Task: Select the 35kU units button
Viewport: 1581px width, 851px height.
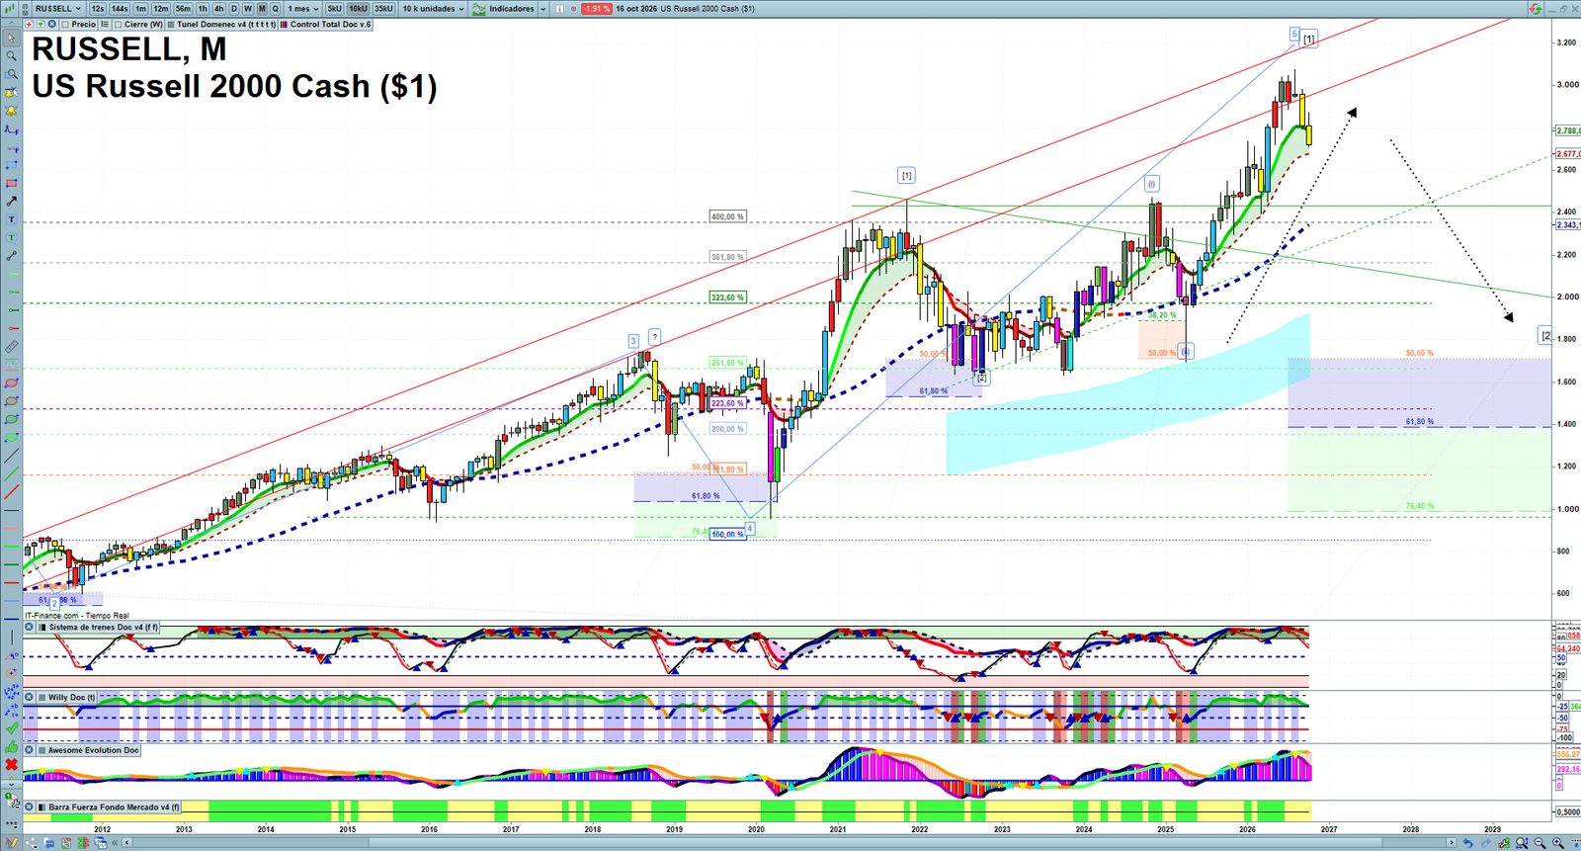Action: point(383,9)
